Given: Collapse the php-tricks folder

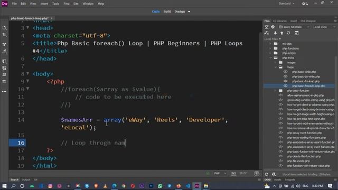Looking at the screenshot, I should [x=270, y=58].
